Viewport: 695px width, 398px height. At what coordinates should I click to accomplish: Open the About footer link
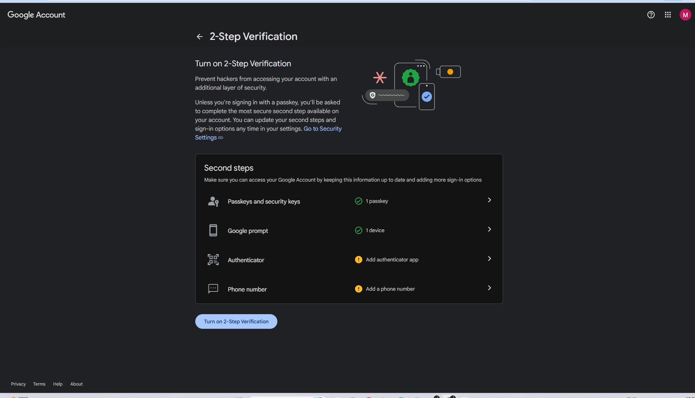click(x=77, y=384)
